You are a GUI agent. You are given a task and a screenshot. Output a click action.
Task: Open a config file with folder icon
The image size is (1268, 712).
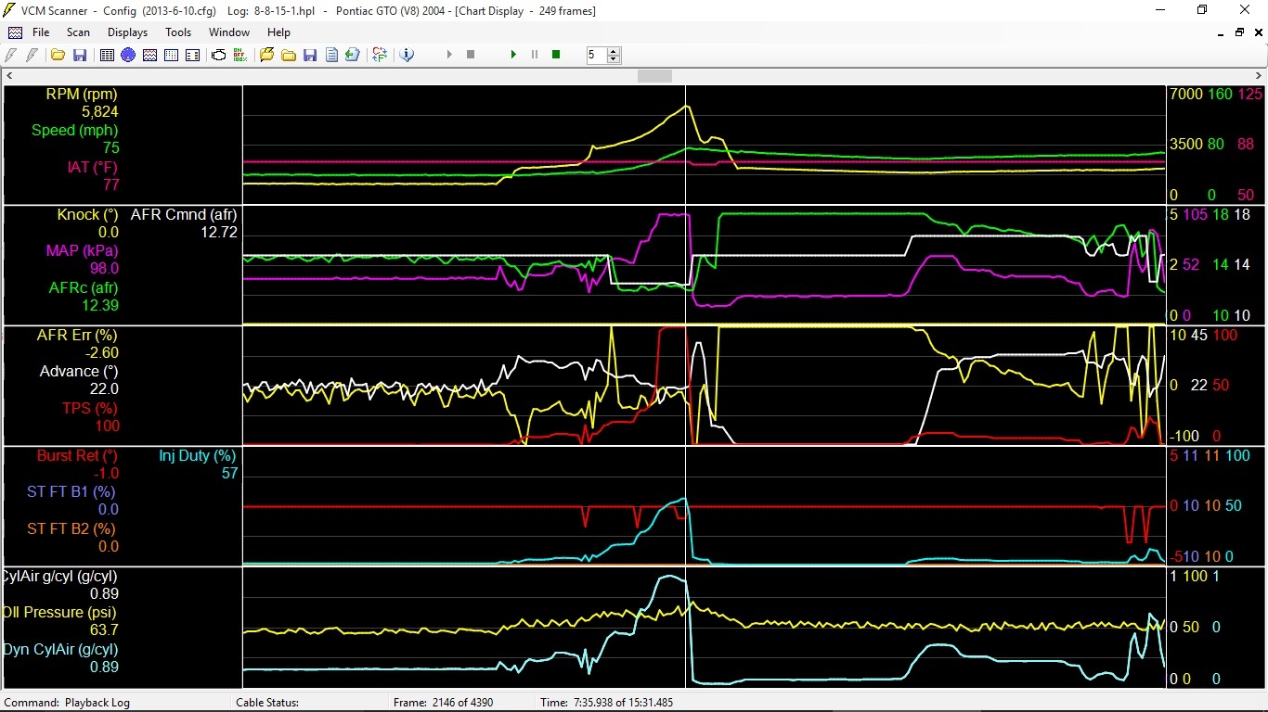tap(58, 55)
